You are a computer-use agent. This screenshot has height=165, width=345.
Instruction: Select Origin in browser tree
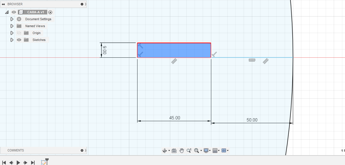[37, 33]
